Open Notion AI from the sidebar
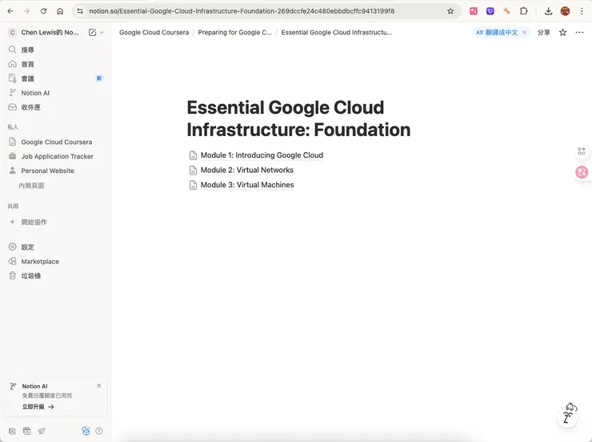Image resolution: width=592 pixels, height=442 pixels. [x=35, y=93]
